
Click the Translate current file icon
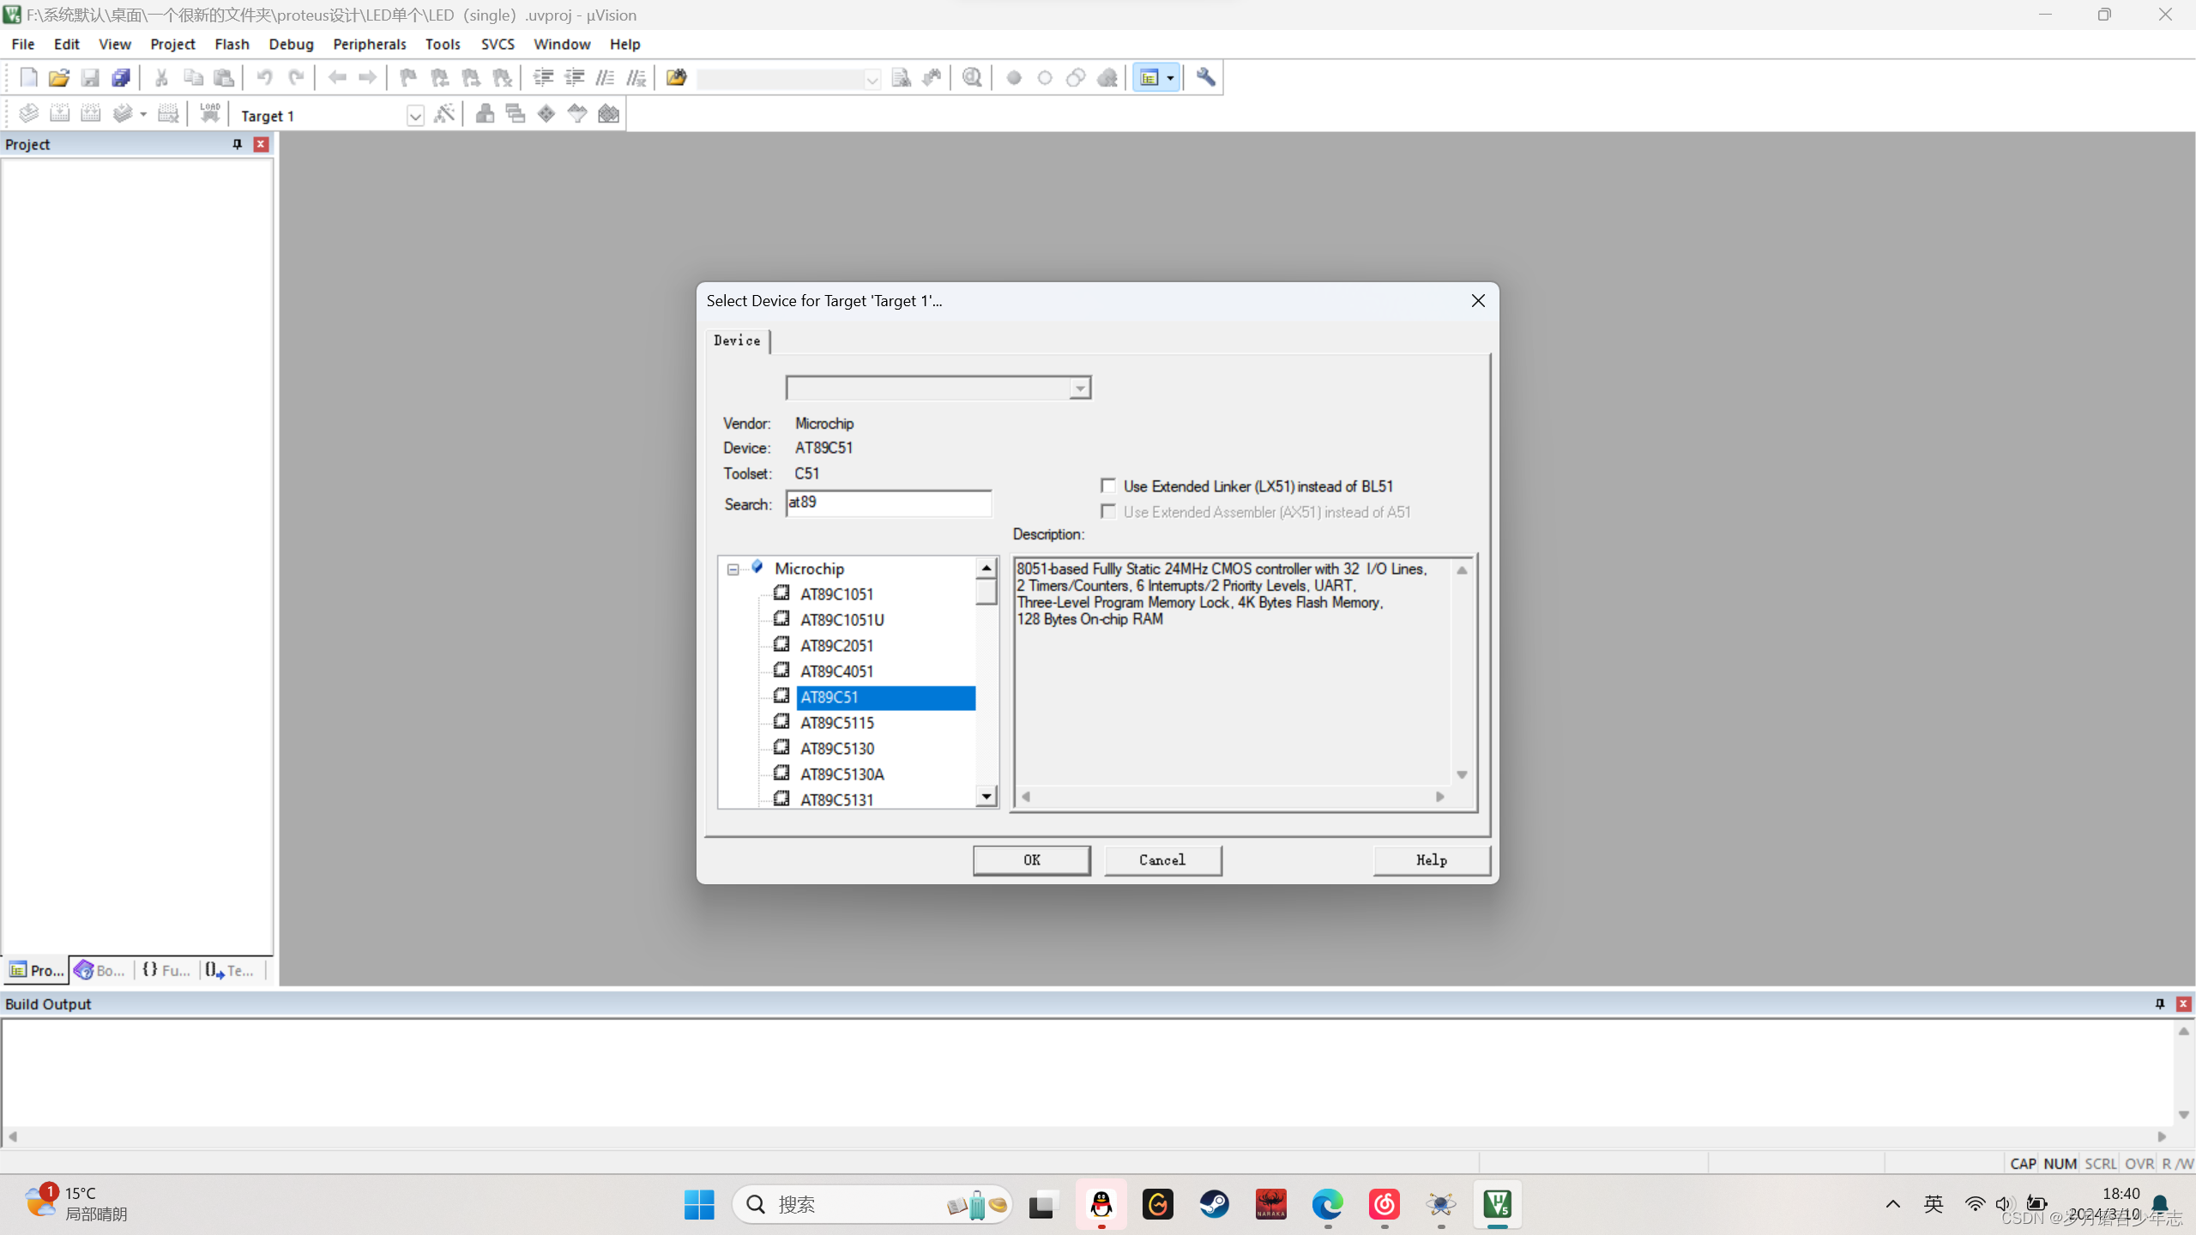(x=28, y=113)
